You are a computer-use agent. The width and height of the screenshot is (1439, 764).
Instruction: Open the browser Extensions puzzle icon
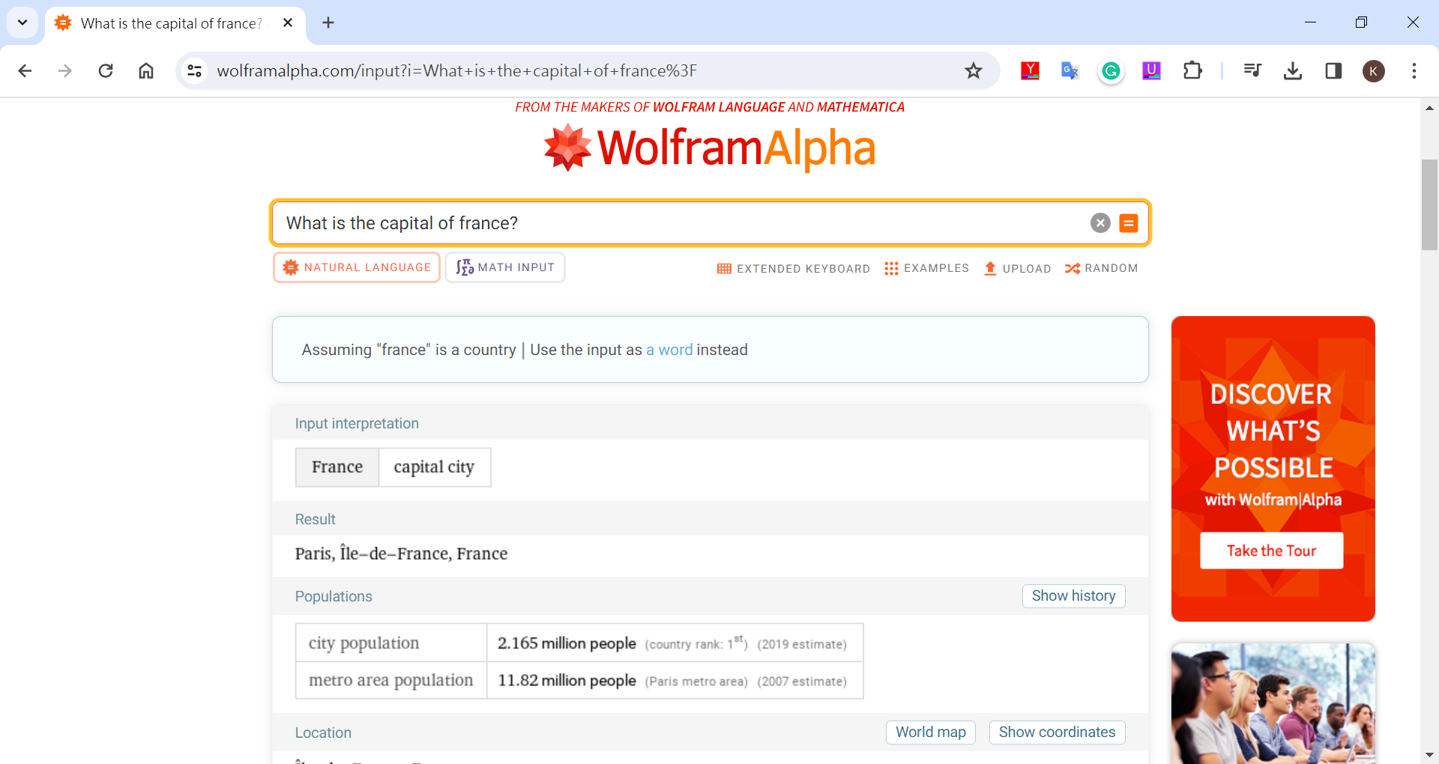tap(1192, 71)
